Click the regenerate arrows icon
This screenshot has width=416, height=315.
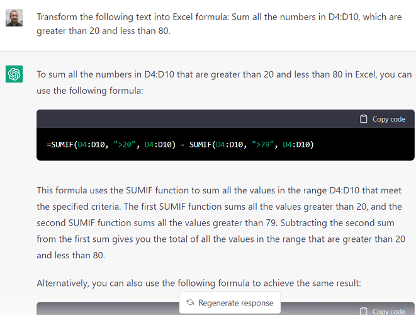190,302
